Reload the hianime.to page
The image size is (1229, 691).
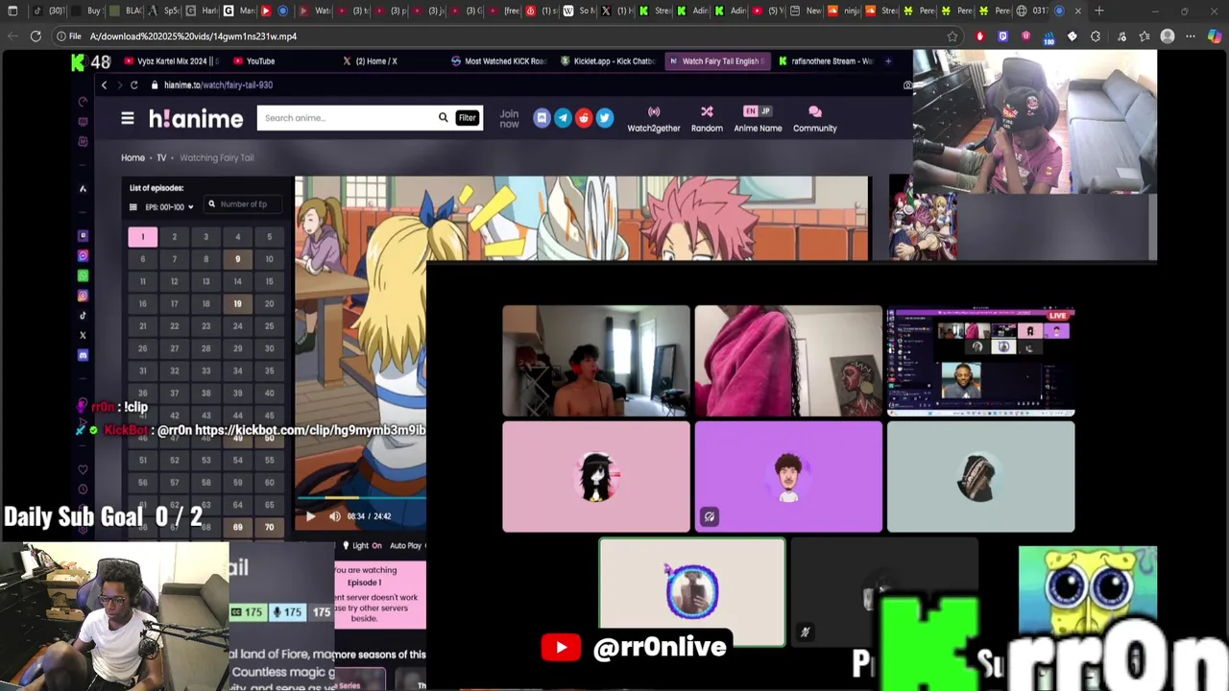click(x=133, y=84)
